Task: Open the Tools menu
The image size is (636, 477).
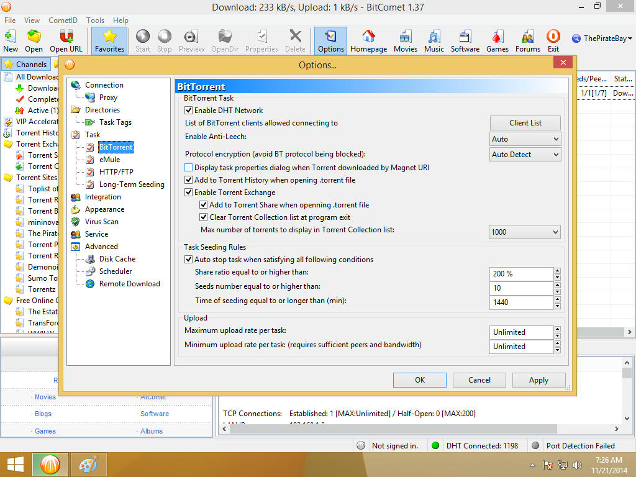Action: [95, 20]
